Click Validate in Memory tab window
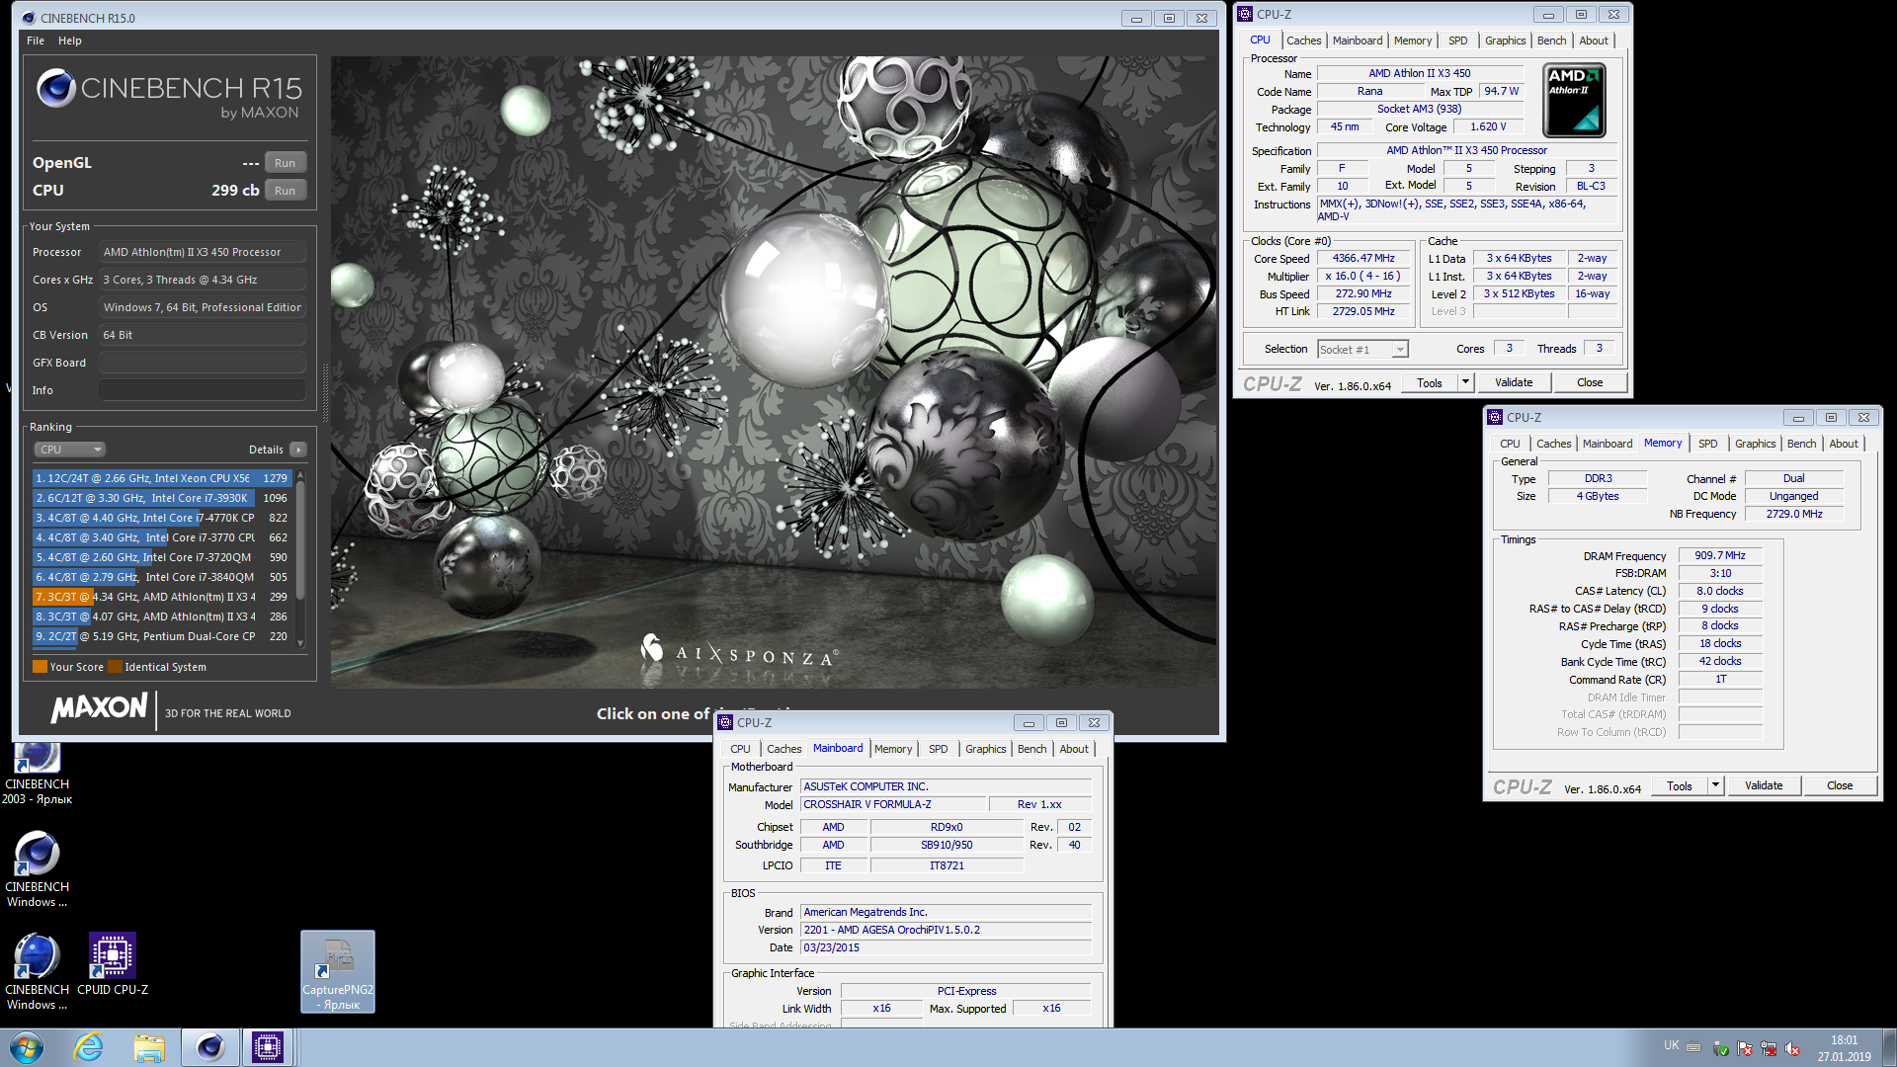Image resolution: width=1897 pixels, height=1067 pixels. click(x=1763, y=785)
